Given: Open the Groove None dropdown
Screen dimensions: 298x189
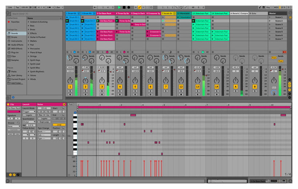Looking at the screenshot, I should click(14, 126).
